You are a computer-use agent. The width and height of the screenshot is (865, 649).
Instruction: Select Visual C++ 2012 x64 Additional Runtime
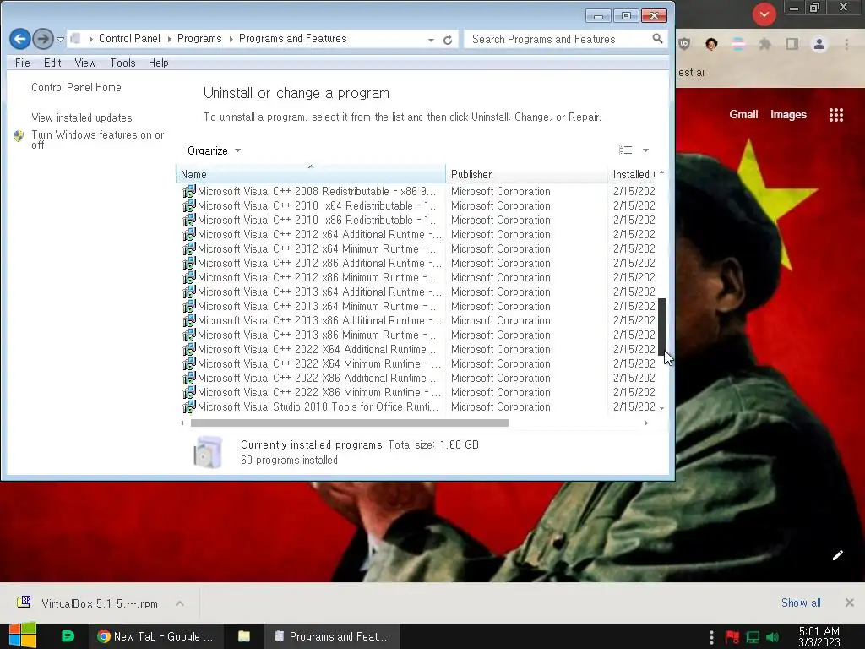(x=417, y=235)
